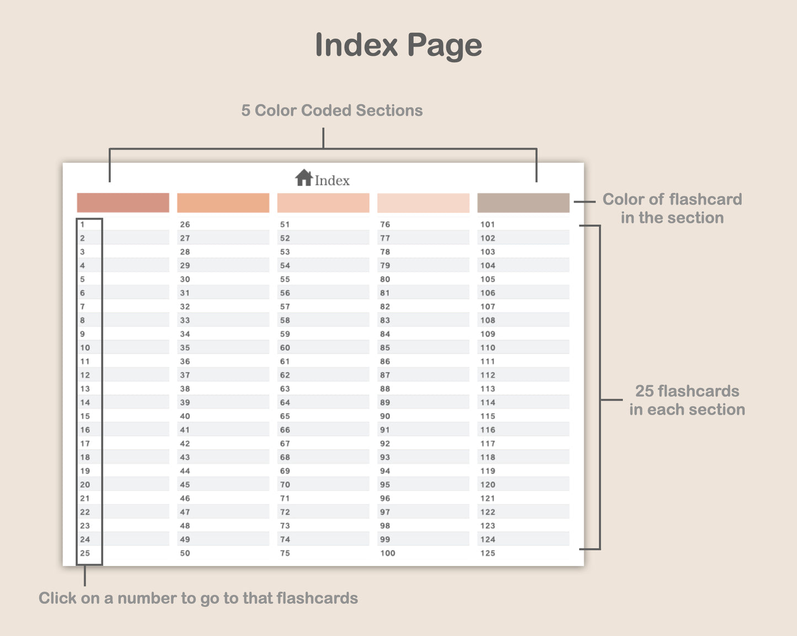Open flashcard number 88
This screenshot has width=797, height=636.
point(385,389)
